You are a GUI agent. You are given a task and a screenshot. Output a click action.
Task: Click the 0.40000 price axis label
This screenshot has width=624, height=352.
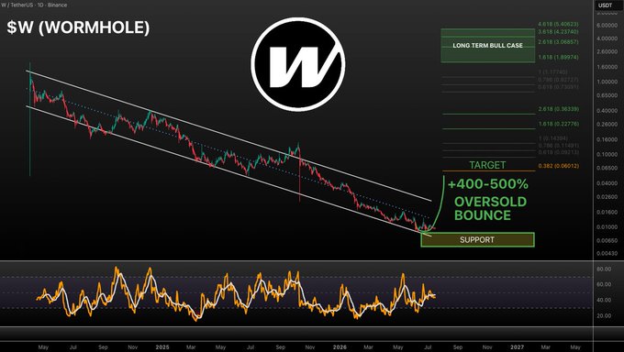click(607, 111)
